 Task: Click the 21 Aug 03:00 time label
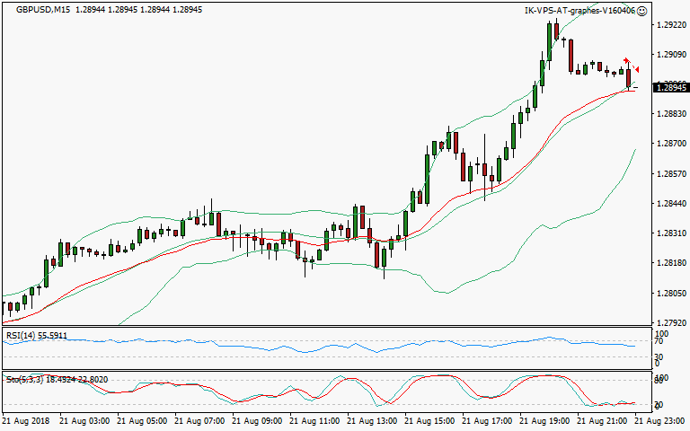coord(84,421)
